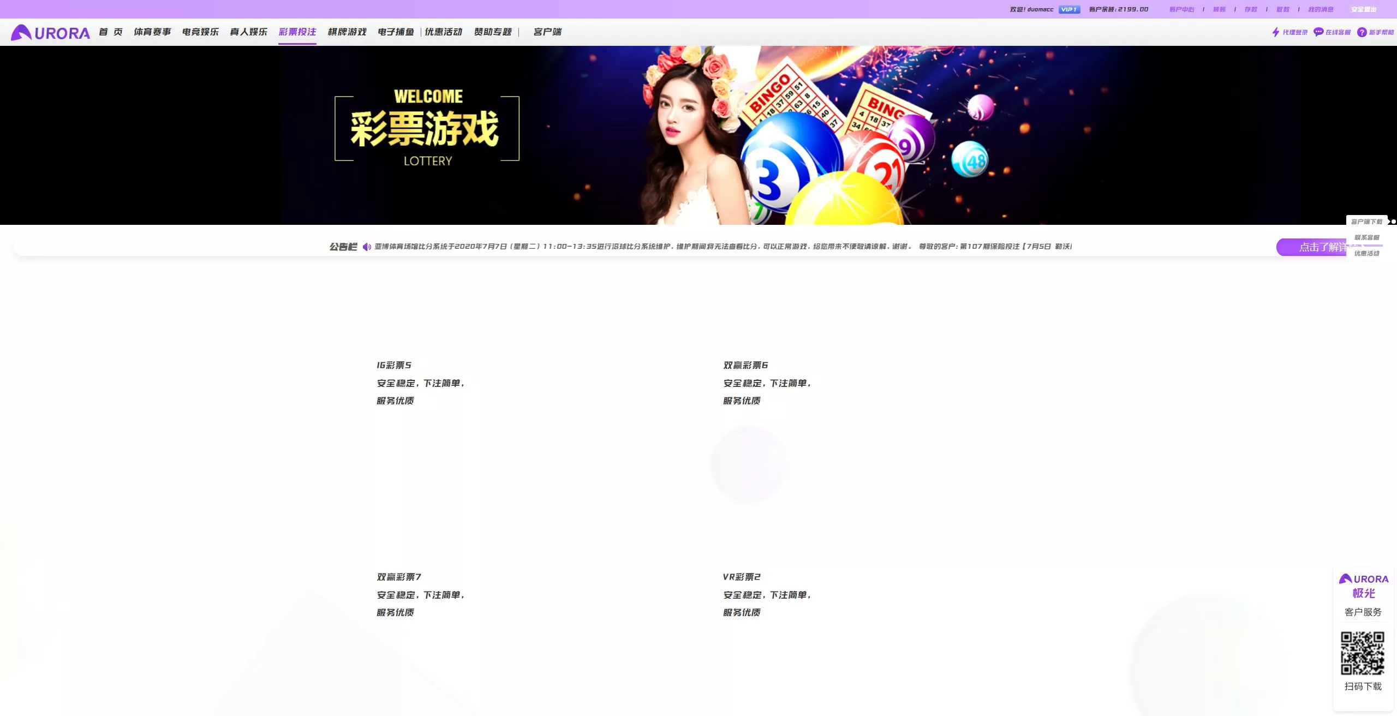Click the 公告栏 bulletin label
1397x716 pixels.
click(343, 247)
